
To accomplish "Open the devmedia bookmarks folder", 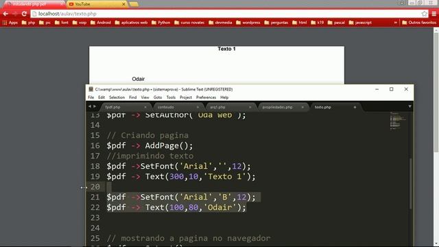I will point(220,23).
